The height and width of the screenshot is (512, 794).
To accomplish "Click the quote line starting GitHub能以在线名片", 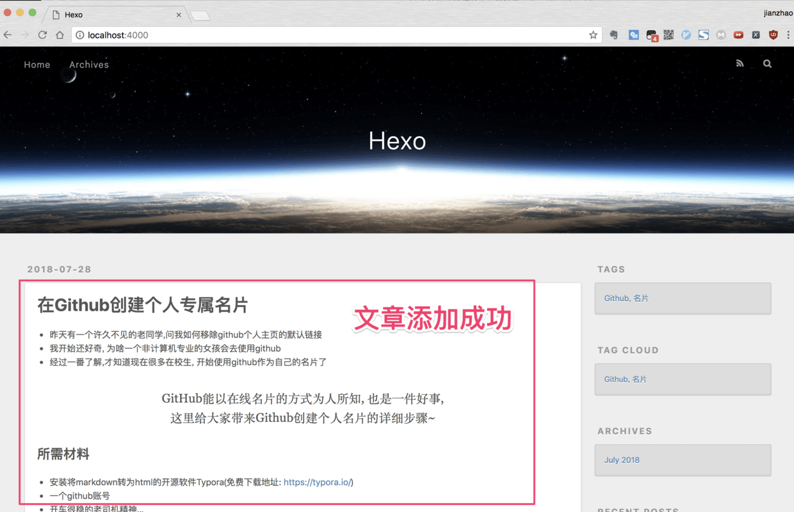I will (x=303, y=398).
